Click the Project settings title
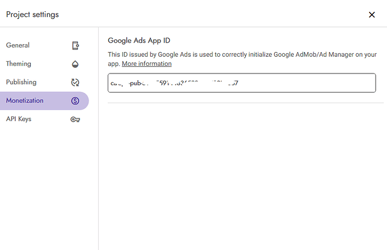This screenshot has height=250, width=387. [33, 15]
